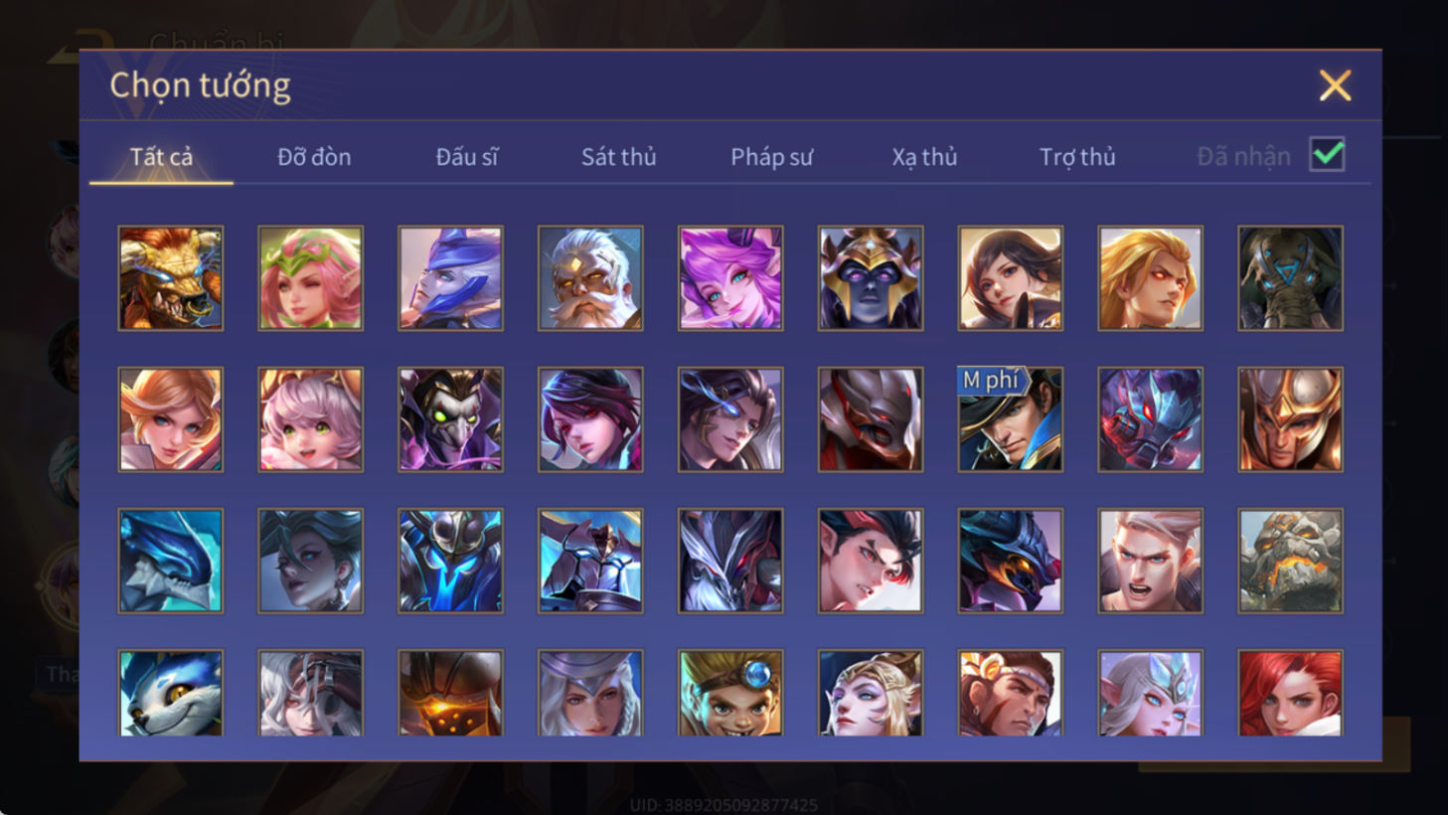Open the 'Đấu sĩ' tab
1448x815 pixels.
tap(466, 157)
